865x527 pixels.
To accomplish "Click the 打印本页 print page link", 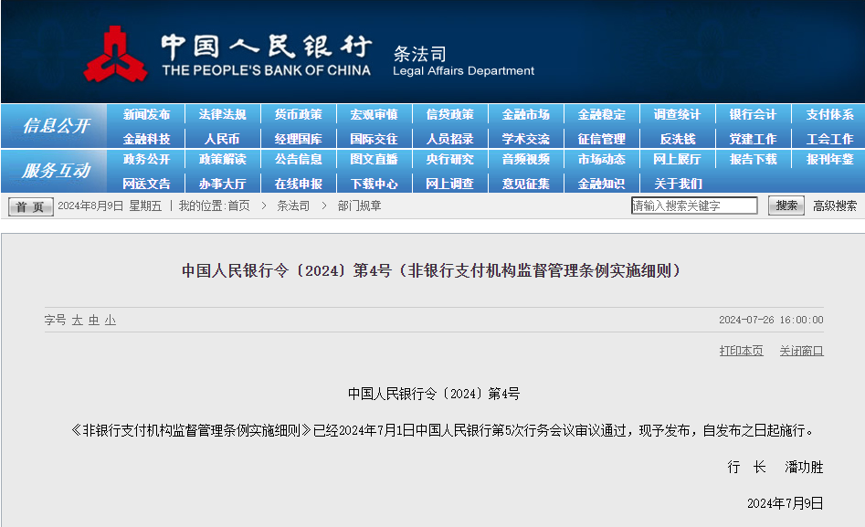I will (x=741, y=351).
